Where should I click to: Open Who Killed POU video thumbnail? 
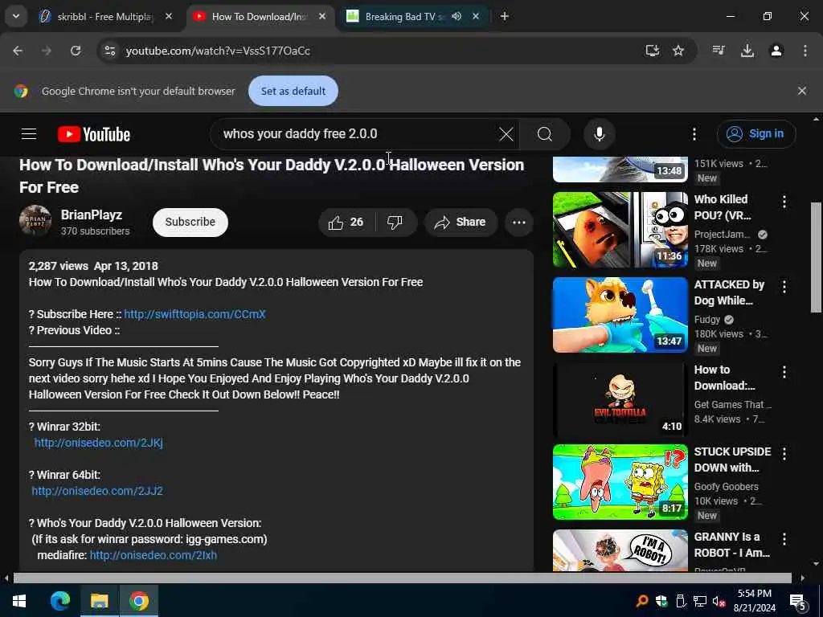pyautogui.click(x=620, y=230)
